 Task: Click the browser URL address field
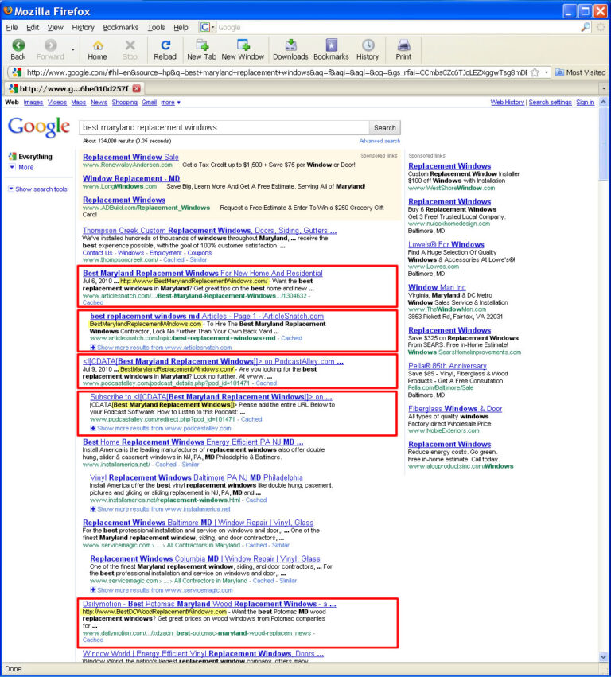click(x=276, y=72)
